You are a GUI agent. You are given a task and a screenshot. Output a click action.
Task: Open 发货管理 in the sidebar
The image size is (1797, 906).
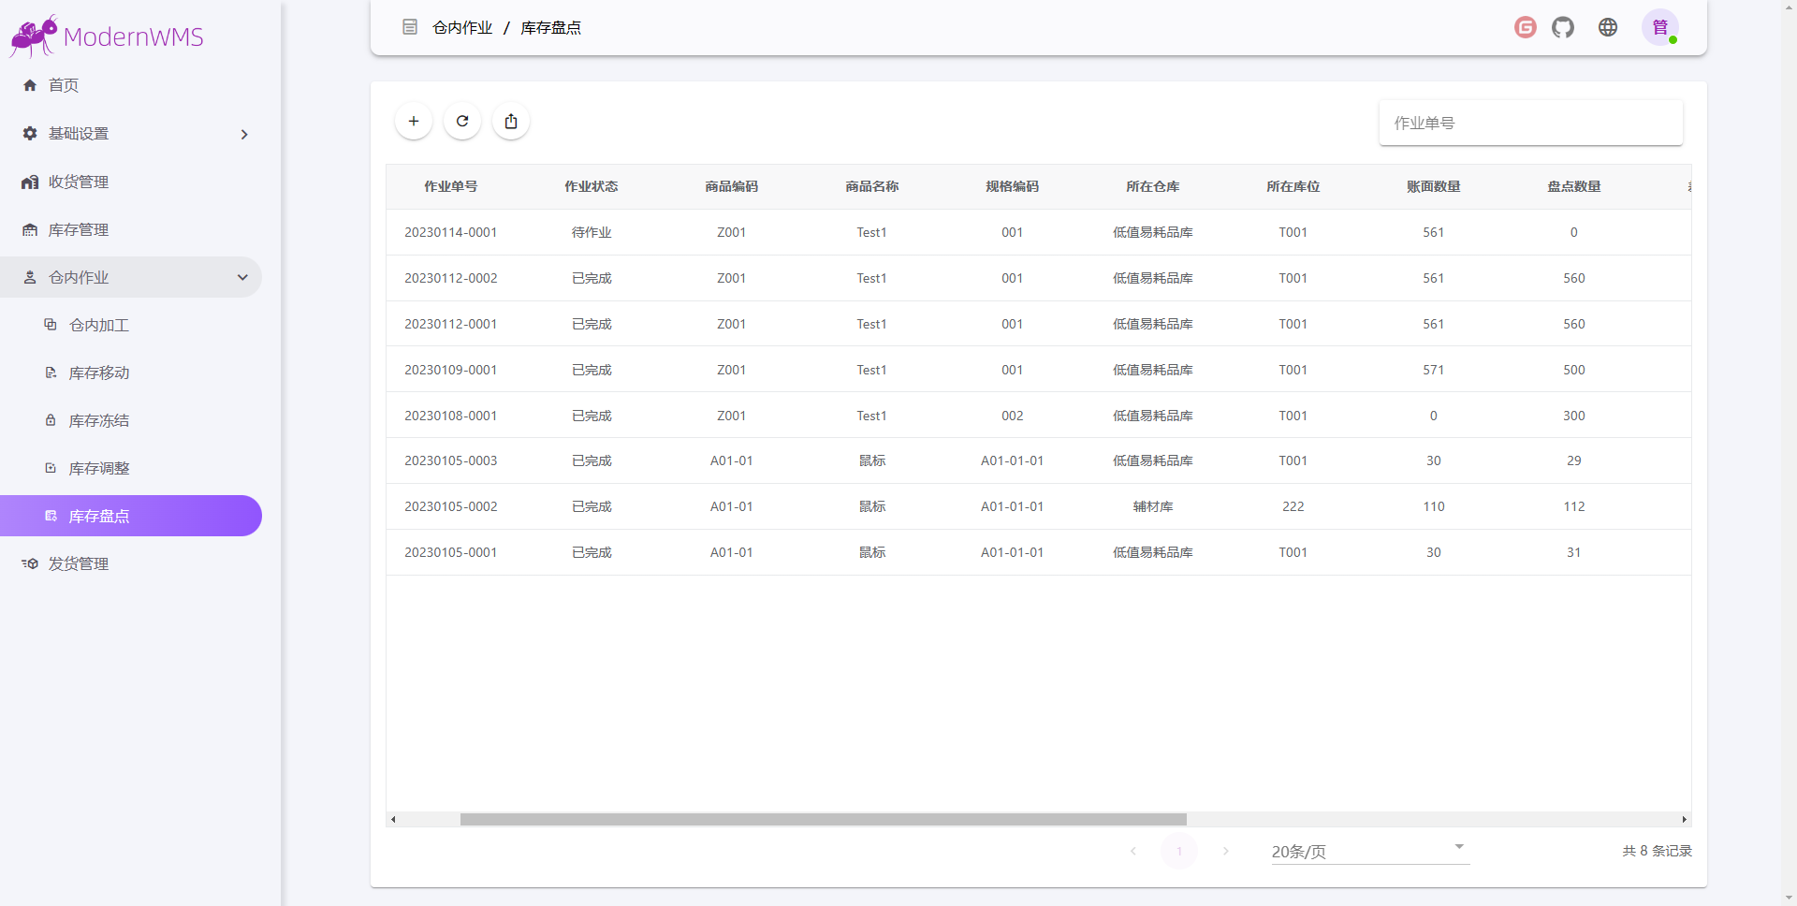point(79,563)
